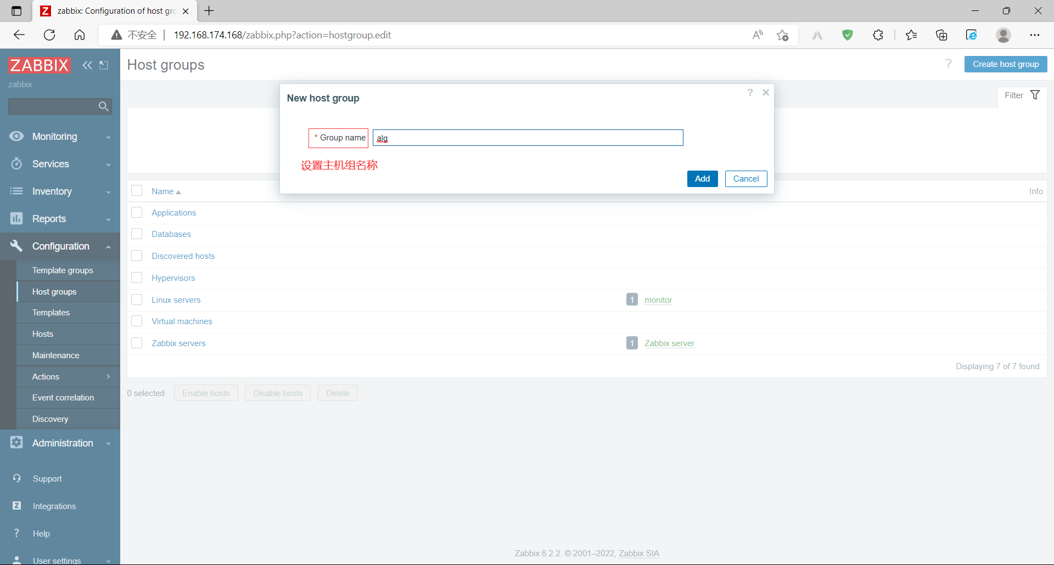The image size is (1054, 565).
Task: Click the Group name input field
Action: 528,138
